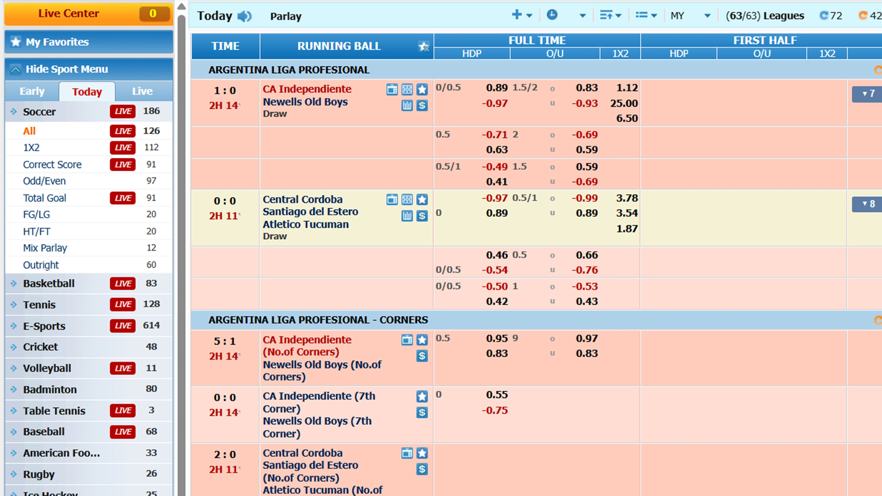Open the dropdown arrow beside the clock icon

[582, 16]
